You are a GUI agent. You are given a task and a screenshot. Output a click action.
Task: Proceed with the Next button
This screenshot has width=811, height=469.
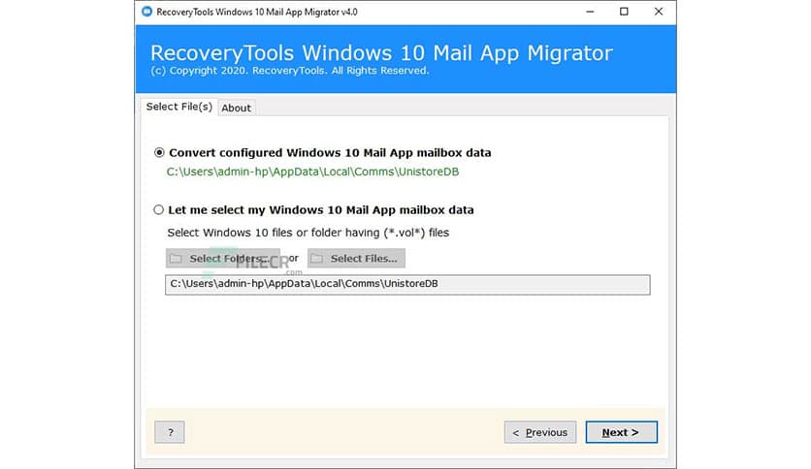[621, 432]
